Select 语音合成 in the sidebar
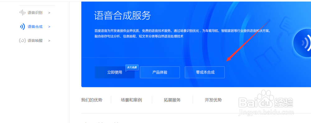This screenshot has height=123, width=311. click(x=35, y=26)
